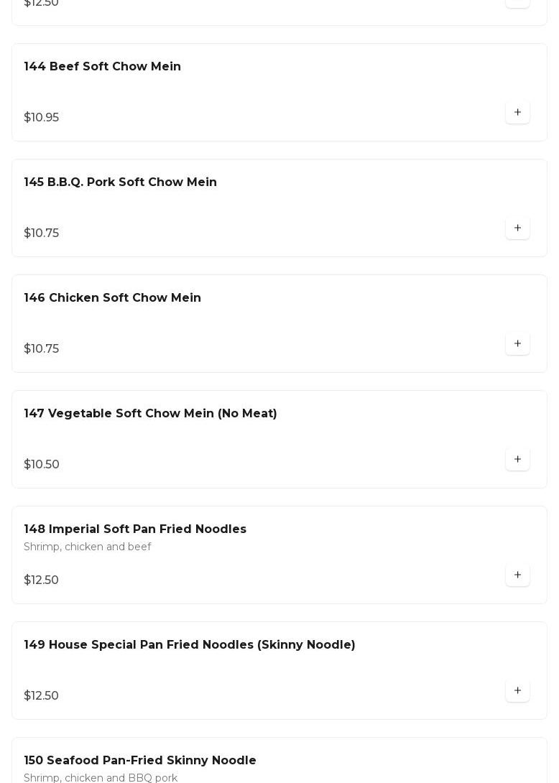Screen dimensions: 559x783
Task: Open 144 Beef Soft Chow Mein item
Action: 102,66
